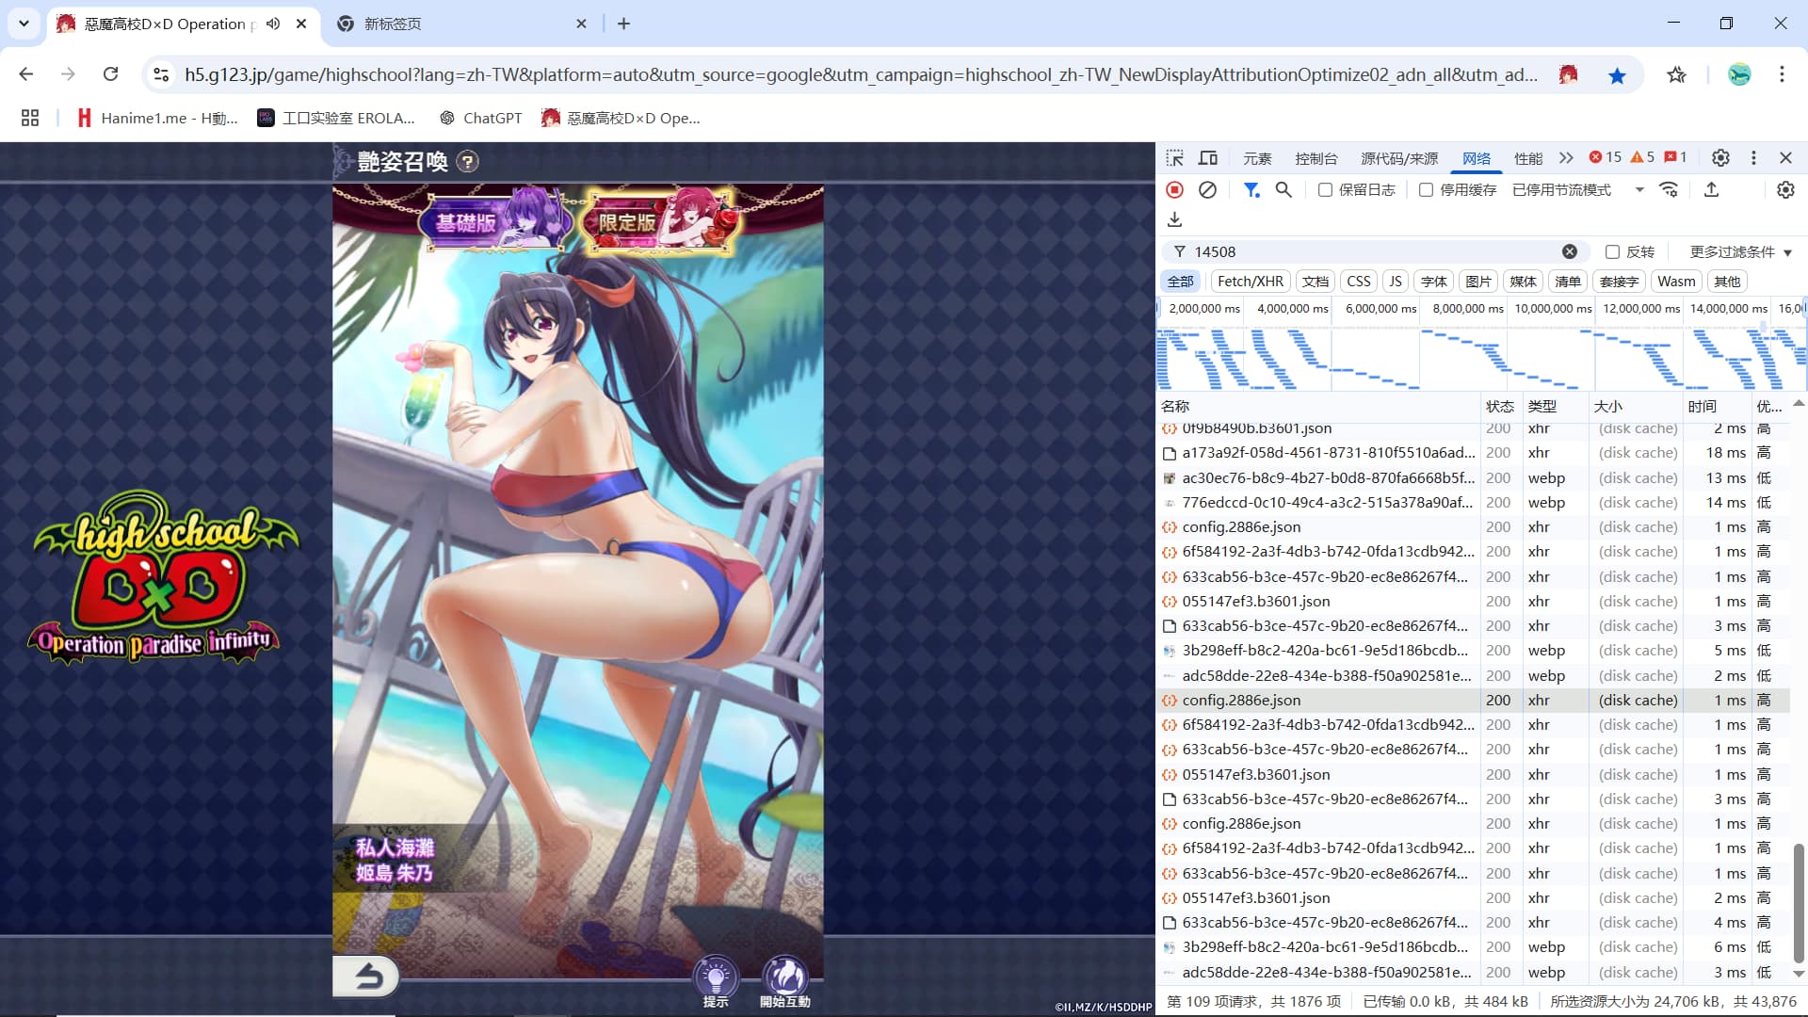This screenshot has height=1017, width=1808.
Task: Open the throttling mode dropdown
Action: pos(1578,190)
